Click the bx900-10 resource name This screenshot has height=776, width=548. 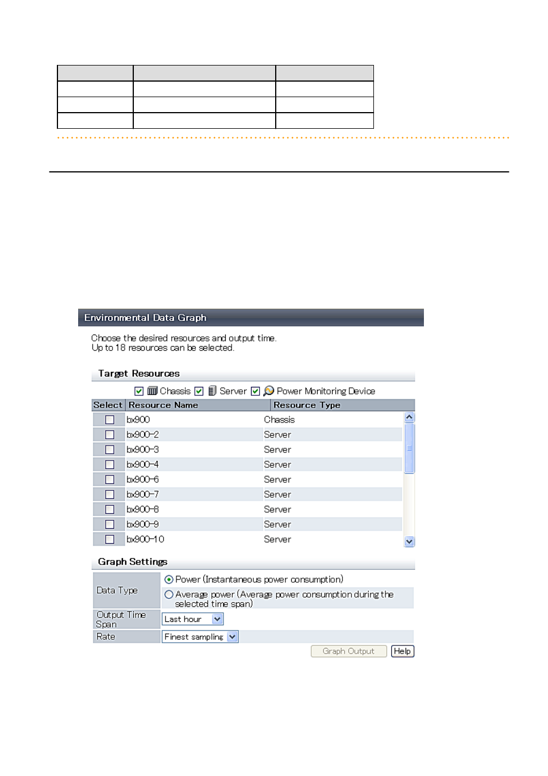coord(145,539)
